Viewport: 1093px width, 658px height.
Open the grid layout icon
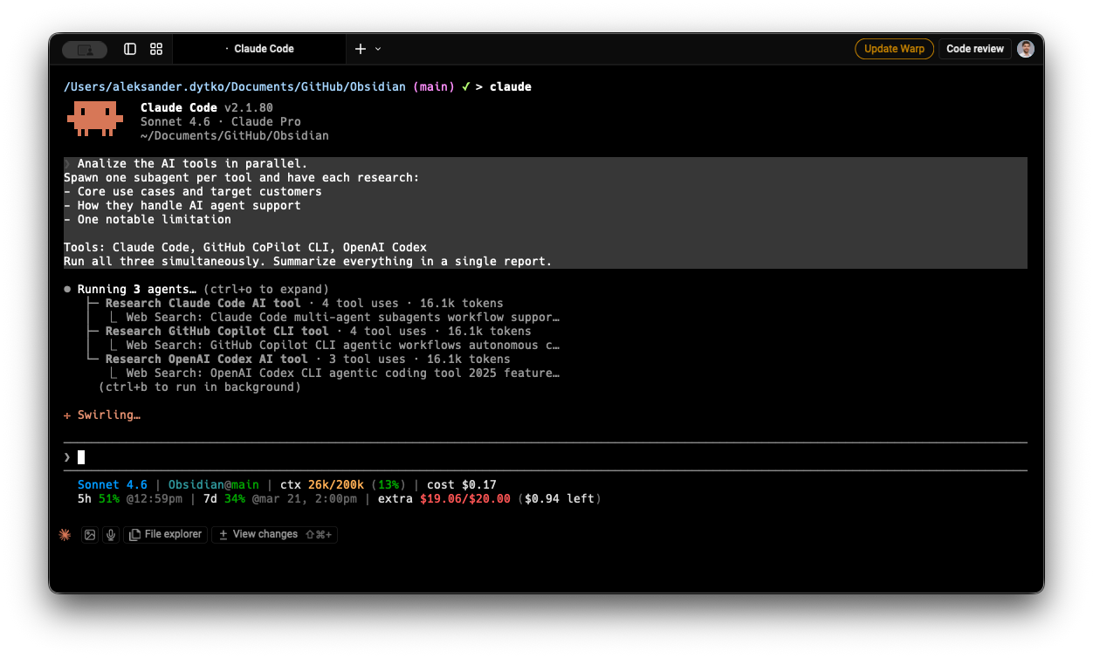156,49
